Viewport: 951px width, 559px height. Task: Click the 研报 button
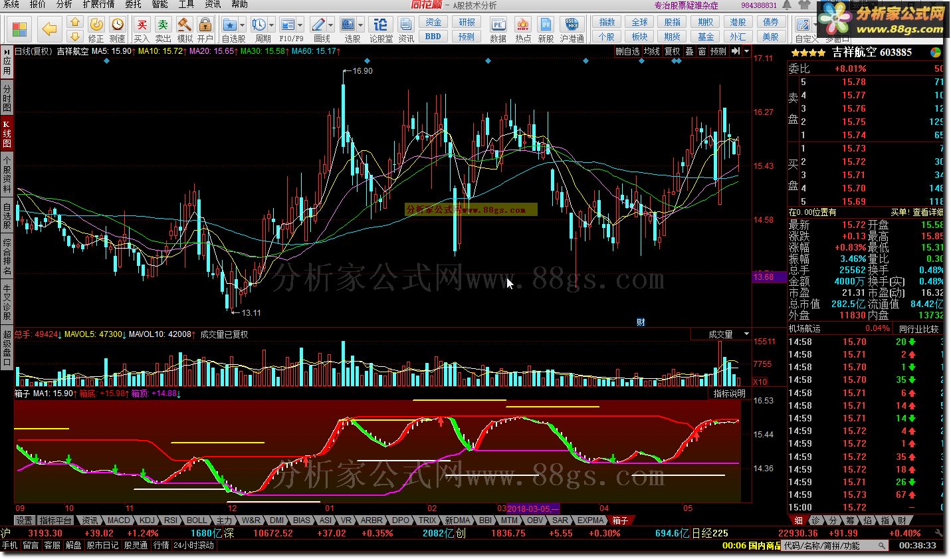click(x=467, y=23)
